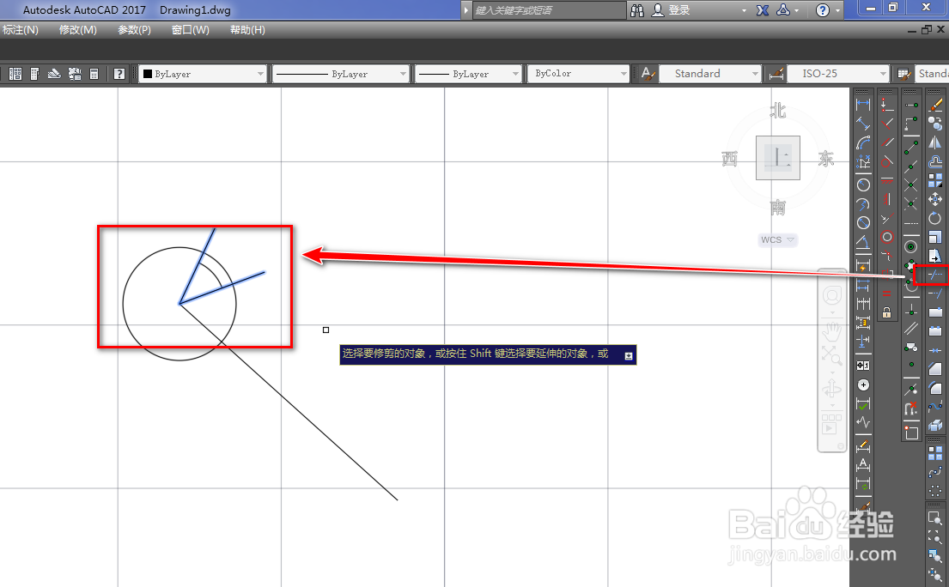Screen dimensions: 949x587
Task: Click the Explode tool icon
Action: (x=935, y=426)
